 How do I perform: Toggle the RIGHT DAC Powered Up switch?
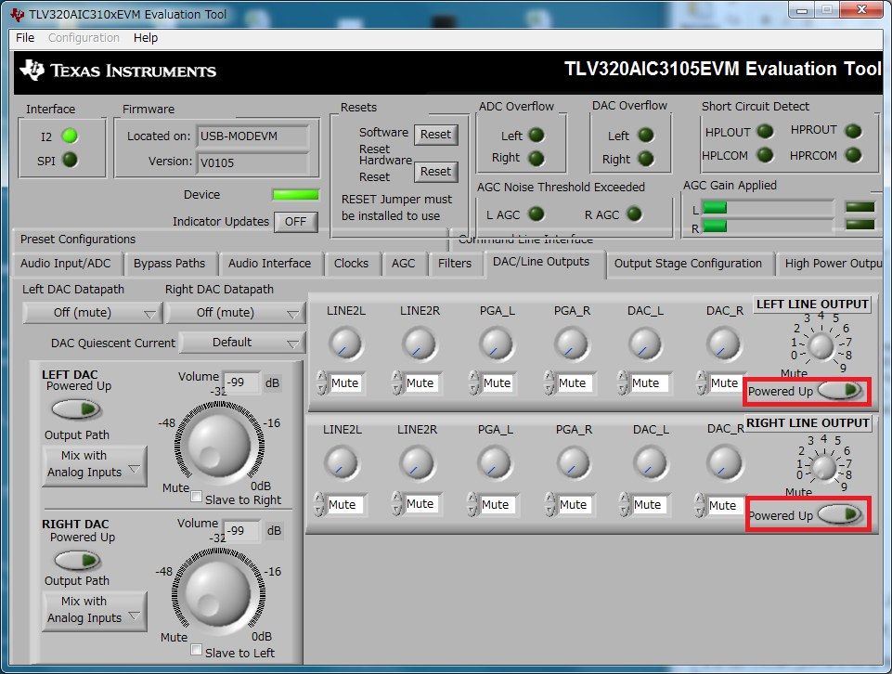(78, 560)
